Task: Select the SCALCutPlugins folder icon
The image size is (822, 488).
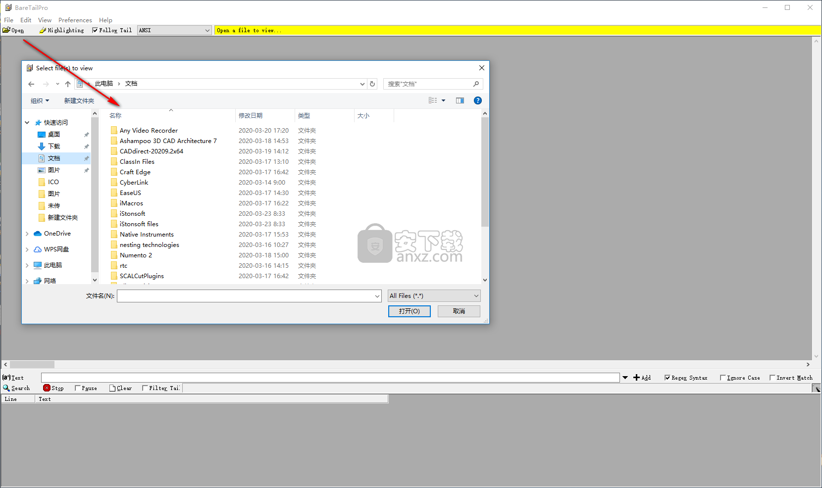Action: pos(114,276)
